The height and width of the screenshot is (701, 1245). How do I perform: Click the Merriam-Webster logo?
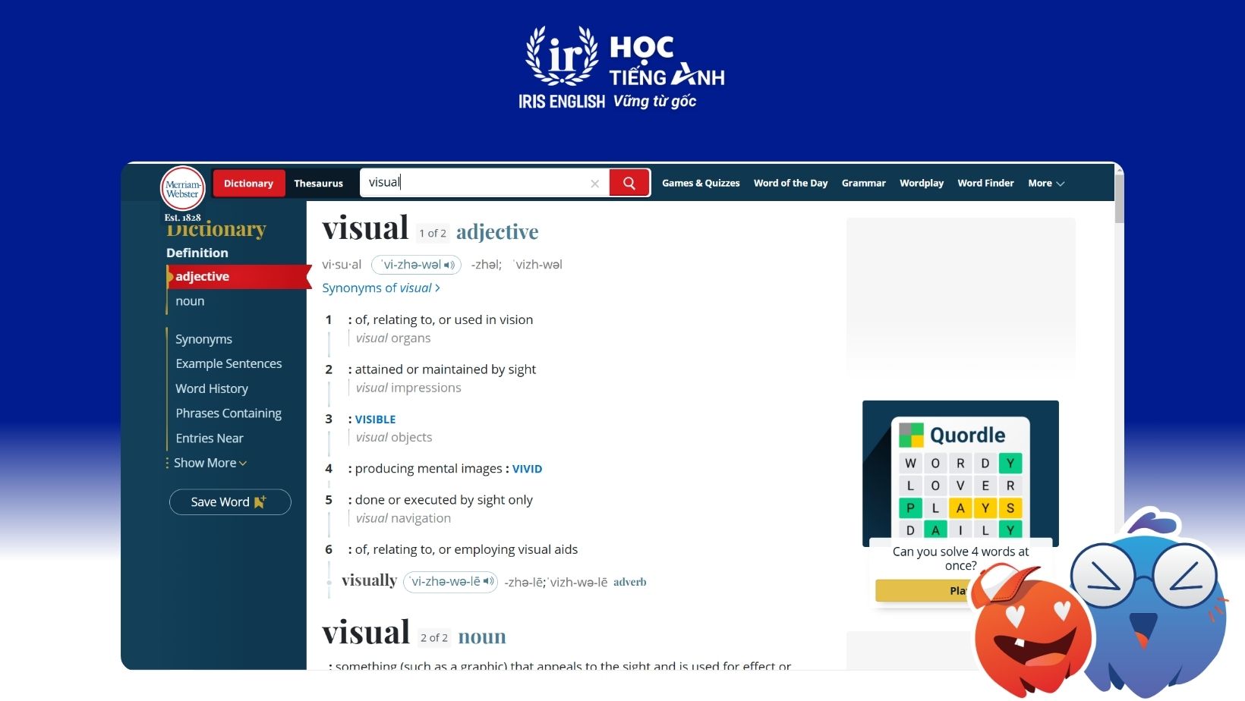point(183,187)
